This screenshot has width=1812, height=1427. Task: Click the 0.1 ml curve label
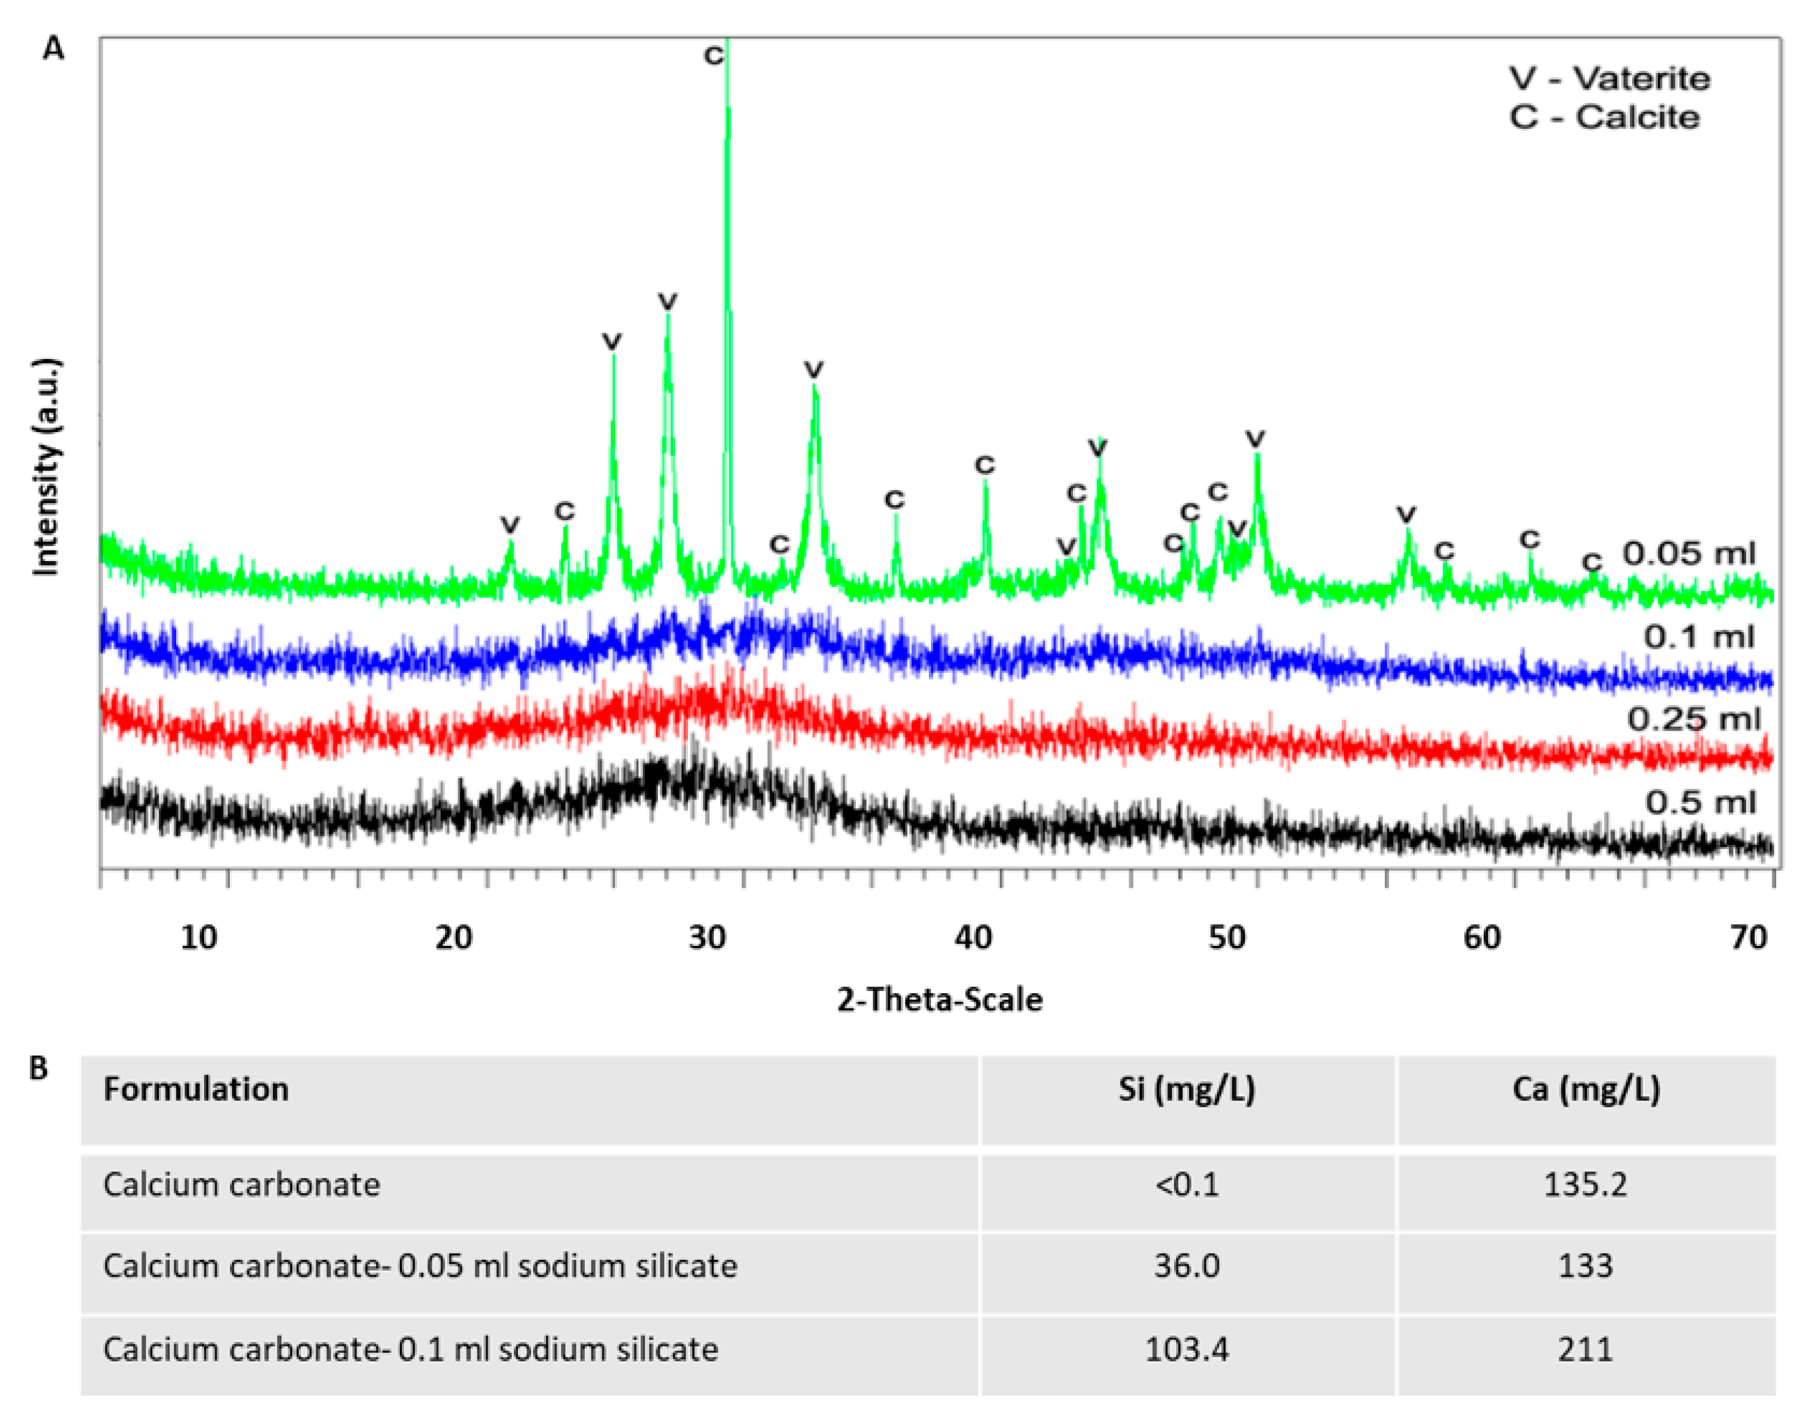1698,637
